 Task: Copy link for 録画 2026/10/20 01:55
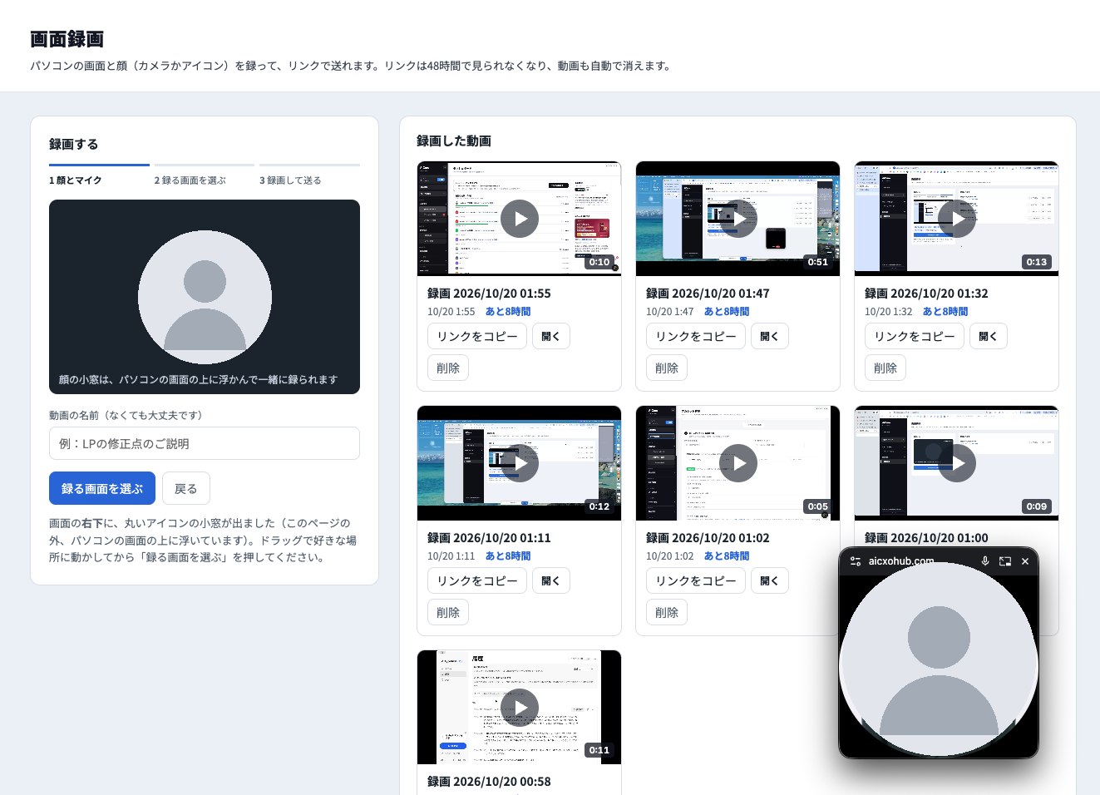(477, 336)
